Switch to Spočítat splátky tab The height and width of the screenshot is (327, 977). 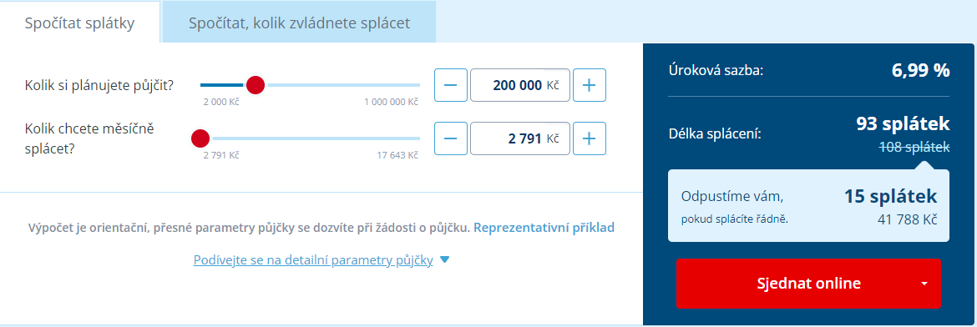click(x=80, y=23)
